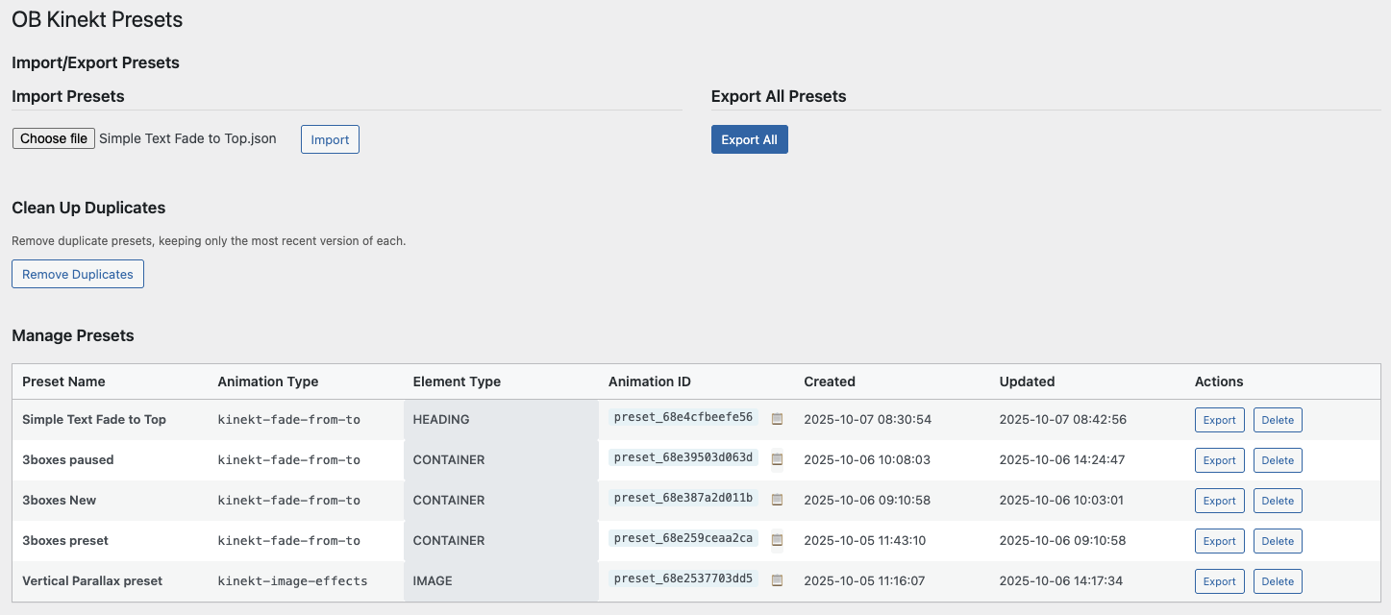The image size is (1391, 615).
Task: Delete the 3boxes preset row
Action: pyautogui.click(x=1278, y=541)
